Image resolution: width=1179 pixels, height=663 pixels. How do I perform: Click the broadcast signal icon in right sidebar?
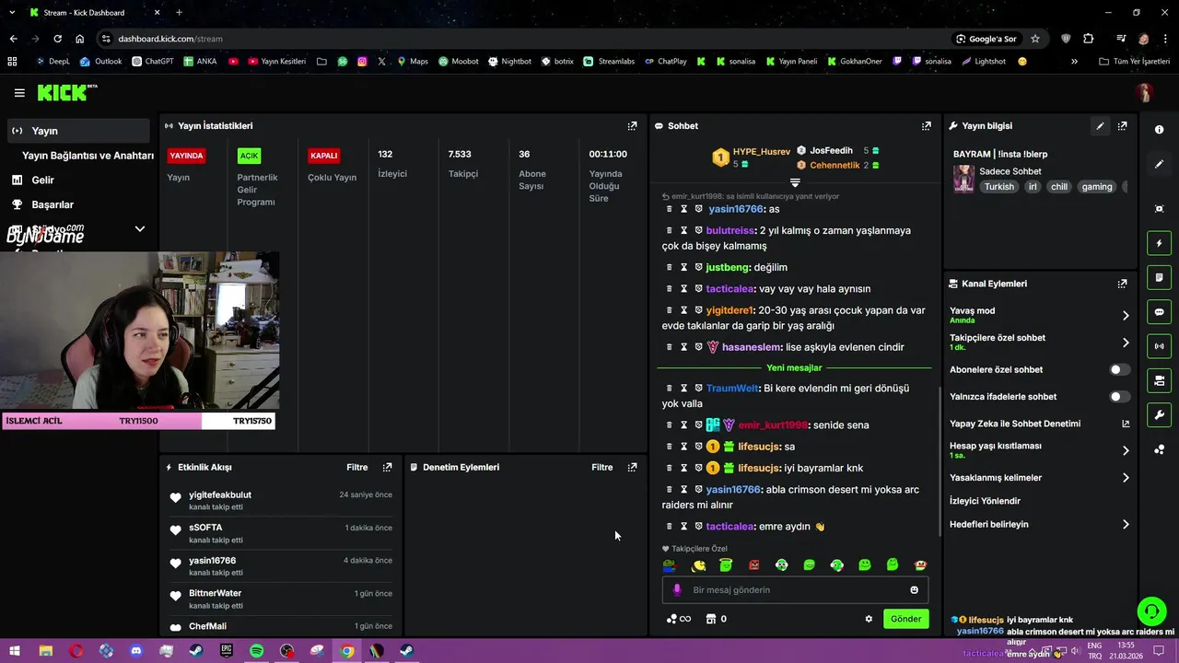[x=1160, y=346]
